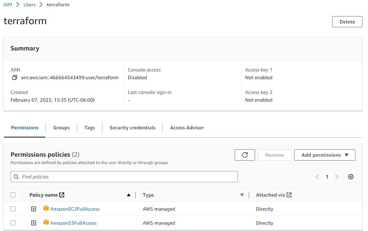Open the Add permissions dropdown
The height and width of the screenshot is (231, 368).
pos(324,155)
